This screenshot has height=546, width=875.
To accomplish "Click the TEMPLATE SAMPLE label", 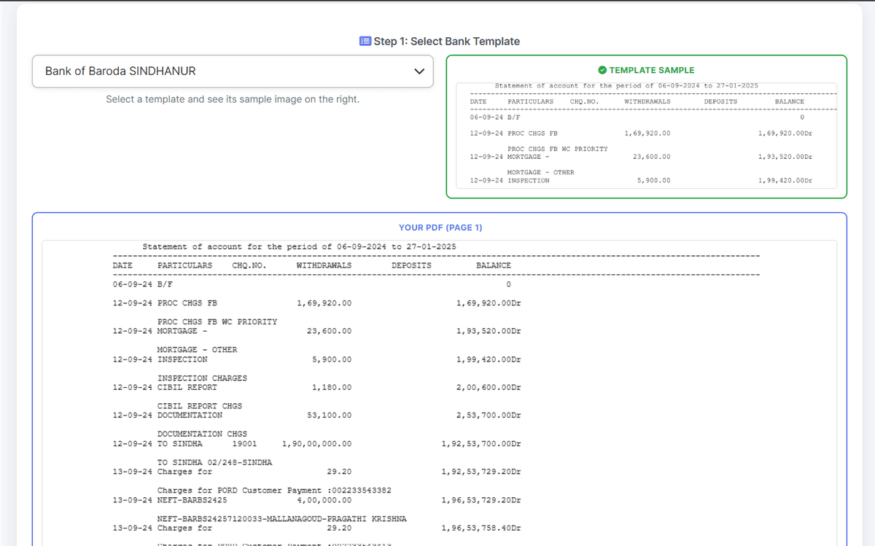I will [652, 71].
